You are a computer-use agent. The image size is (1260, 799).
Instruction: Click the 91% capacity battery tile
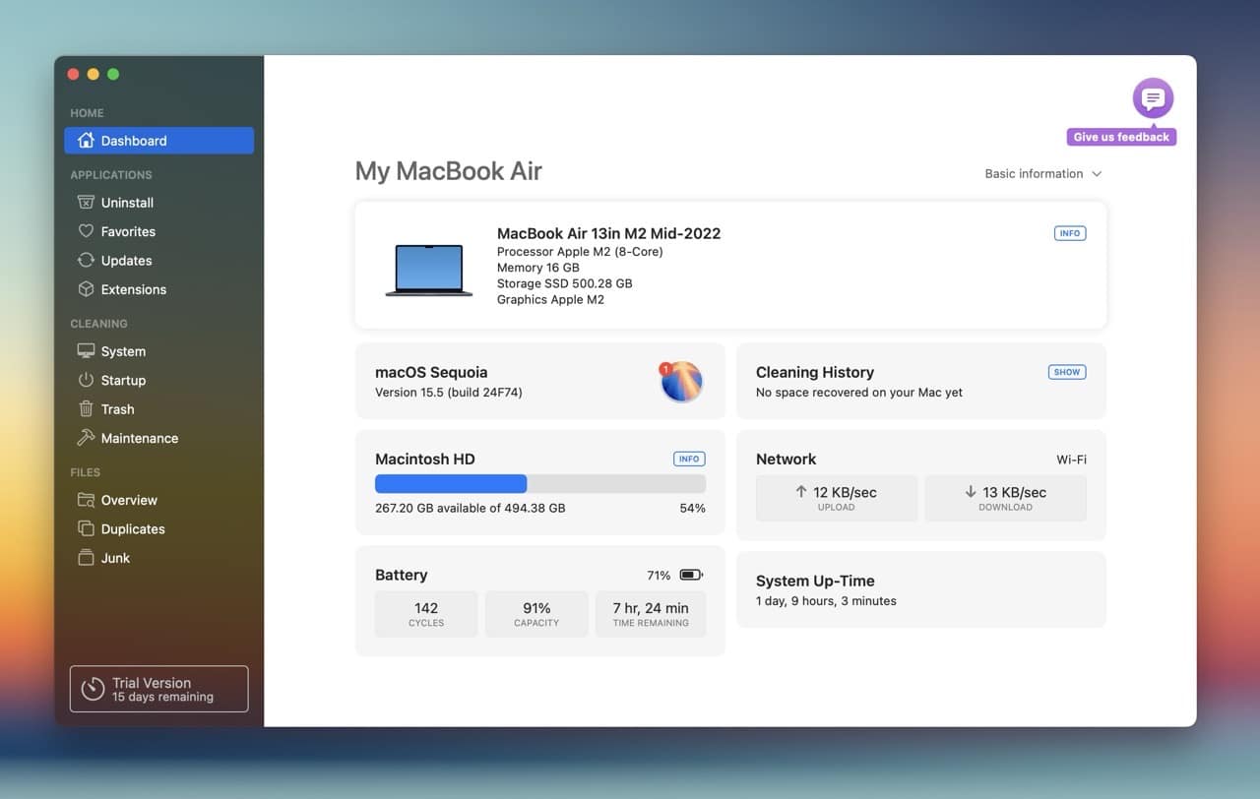click(536, 614)
